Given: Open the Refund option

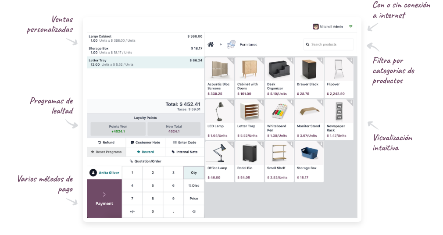Looking at the screenshot, I should pos(106,142).
